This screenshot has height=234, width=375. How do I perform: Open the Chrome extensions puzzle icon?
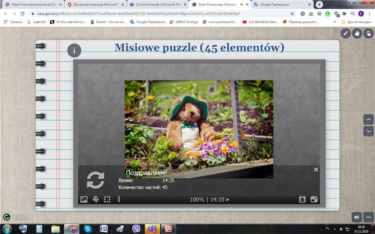point(345,14)
